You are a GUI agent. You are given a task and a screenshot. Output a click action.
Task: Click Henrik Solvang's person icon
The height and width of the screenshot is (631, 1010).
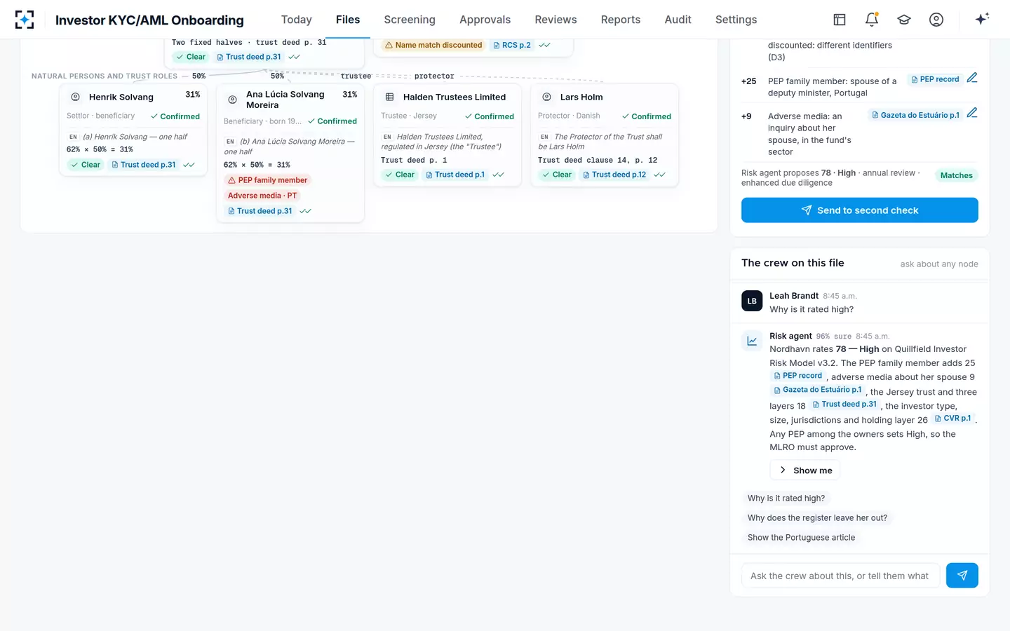[76, 97]
